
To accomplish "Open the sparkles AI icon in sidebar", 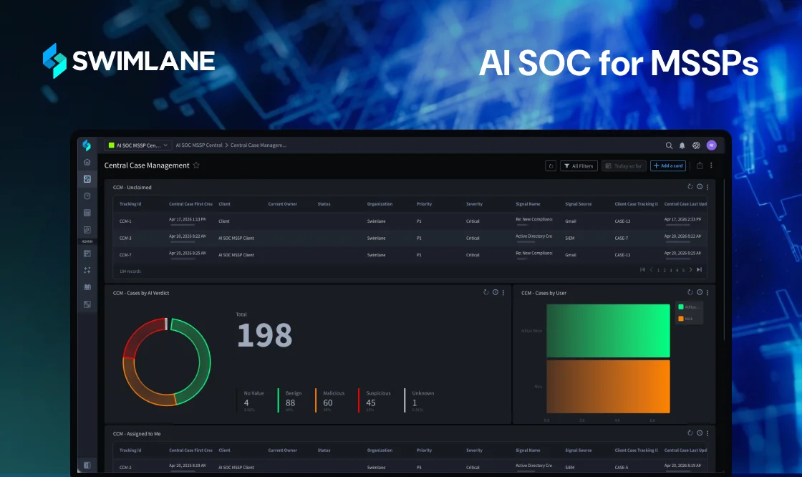I will point(87,270).
